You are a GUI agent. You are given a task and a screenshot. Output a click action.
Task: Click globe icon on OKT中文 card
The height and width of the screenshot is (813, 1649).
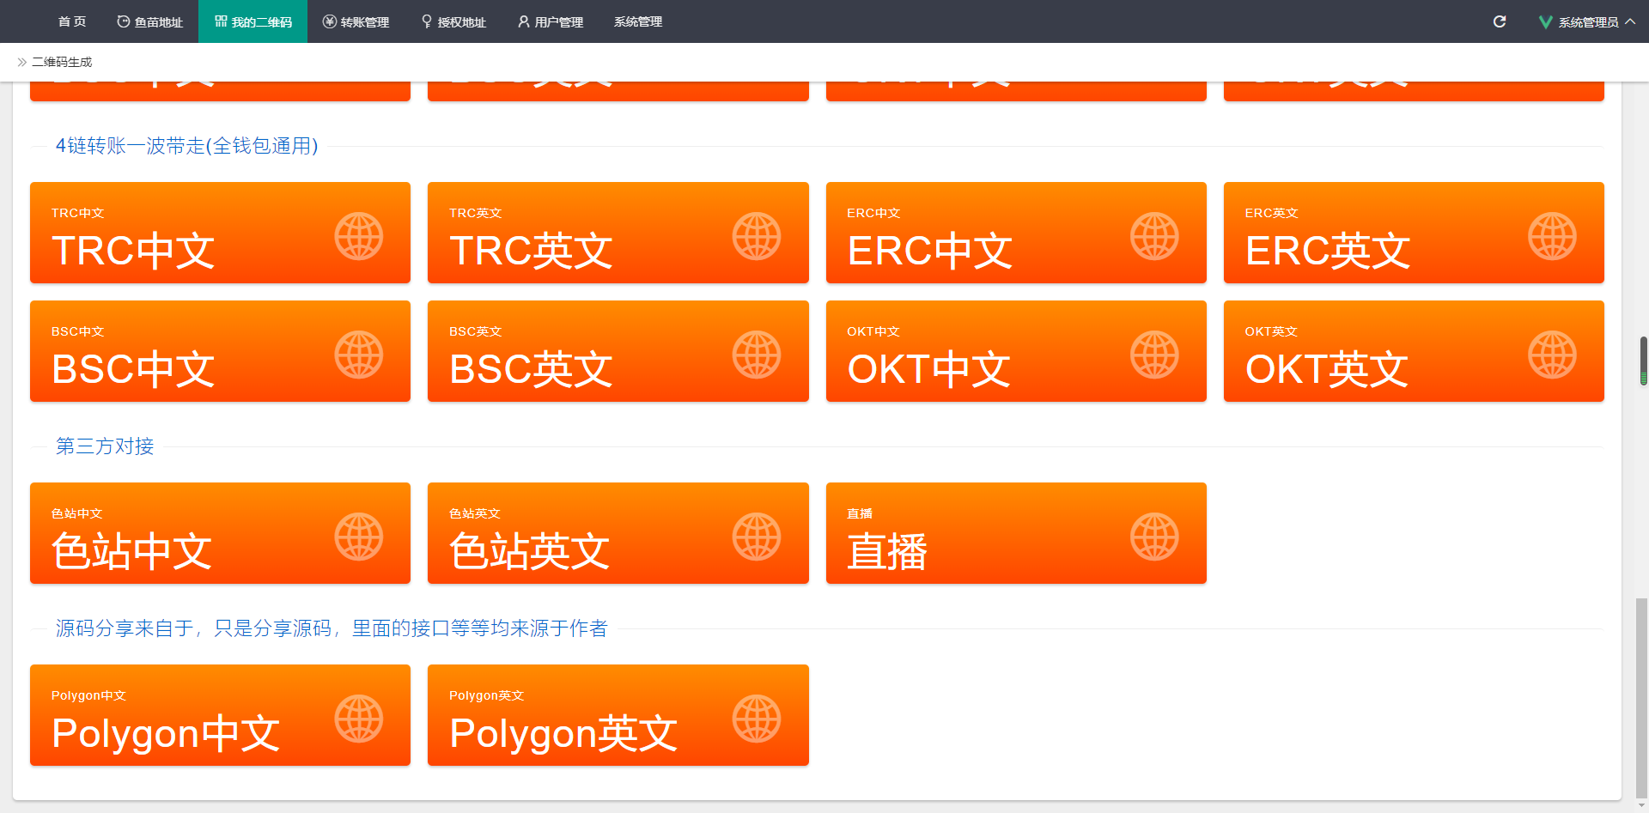[1154, 355]
